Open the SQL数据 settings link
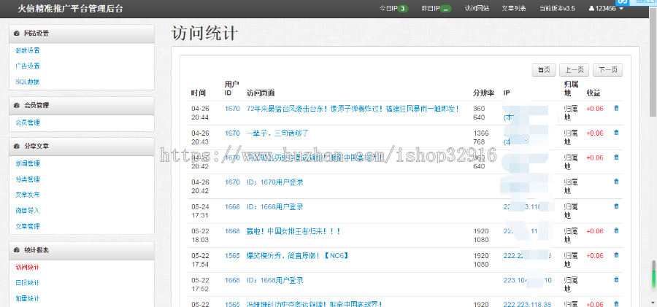This screenshot has width=657, height=307. (28, 82)
